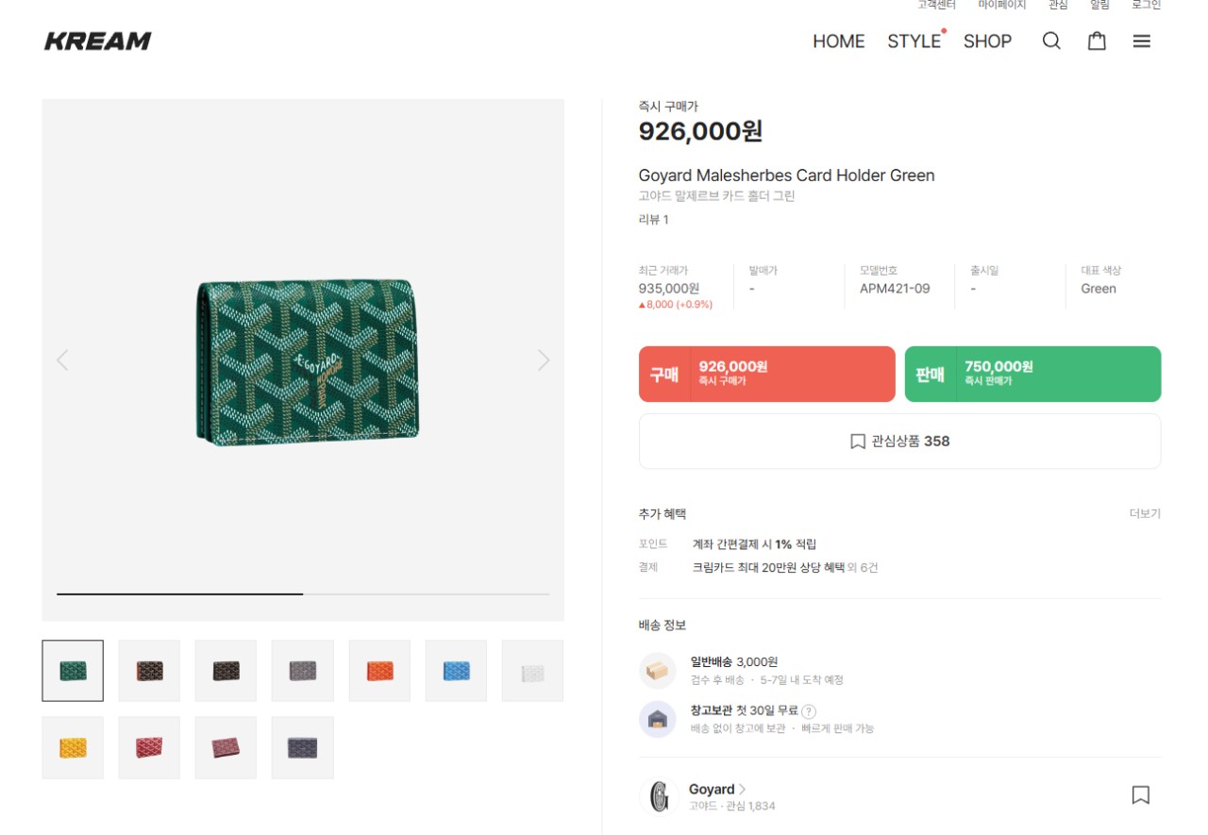
Task: Click the warehouse storage help question icon
Action: [x=809, y=711]
